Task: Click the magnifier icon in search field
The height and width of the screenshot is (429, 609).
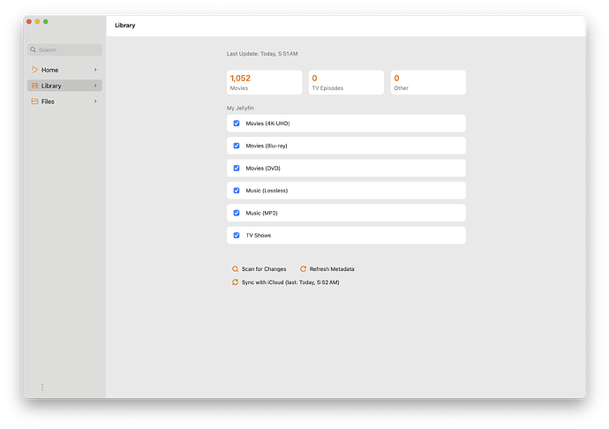Action: [x=33, y=49]
